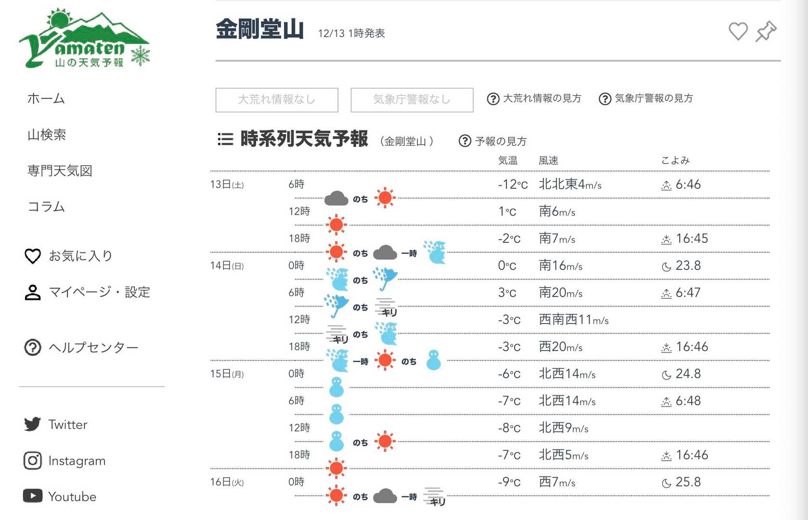This screenshot has height=520, width=808.
Task: Favorite this mountain with heart icon
Action: [x=738, y=32]
